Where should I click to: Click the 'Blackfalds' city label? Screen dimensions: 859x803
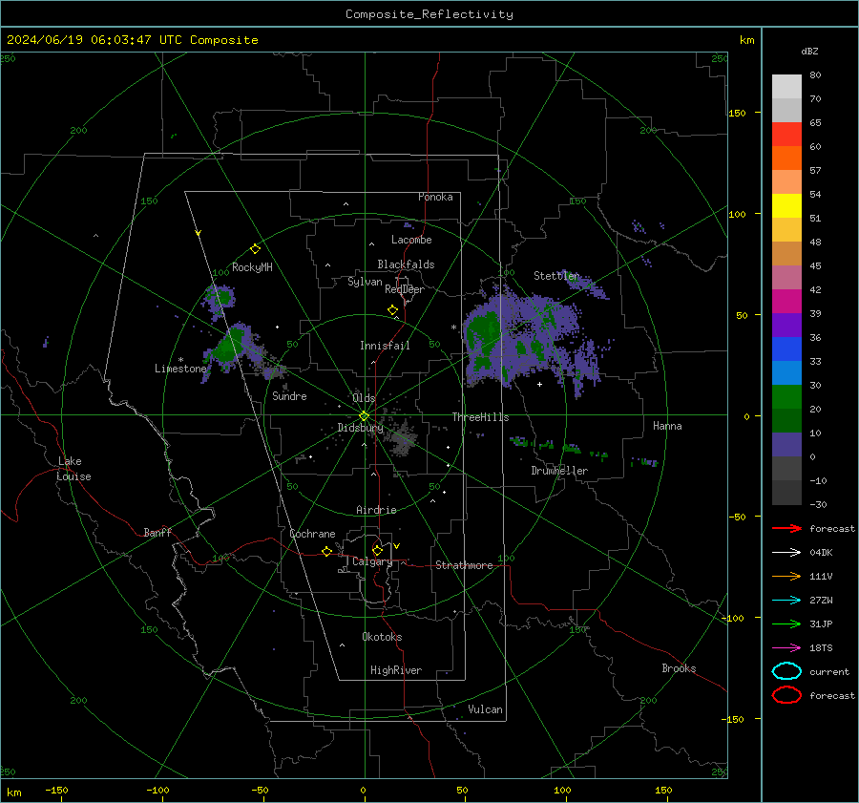pyautogui.click(x=406, y=264)
